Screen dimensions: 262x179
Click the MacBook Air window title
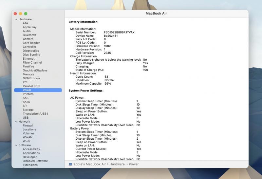point(156,13)
